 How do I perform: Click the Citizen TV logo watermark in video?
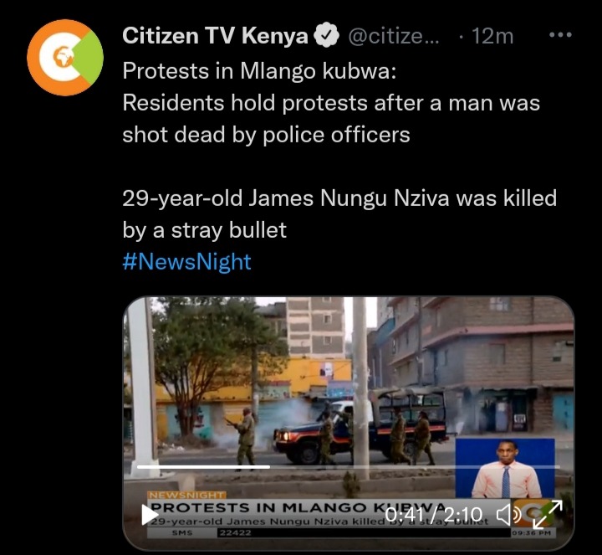[532, 513]
